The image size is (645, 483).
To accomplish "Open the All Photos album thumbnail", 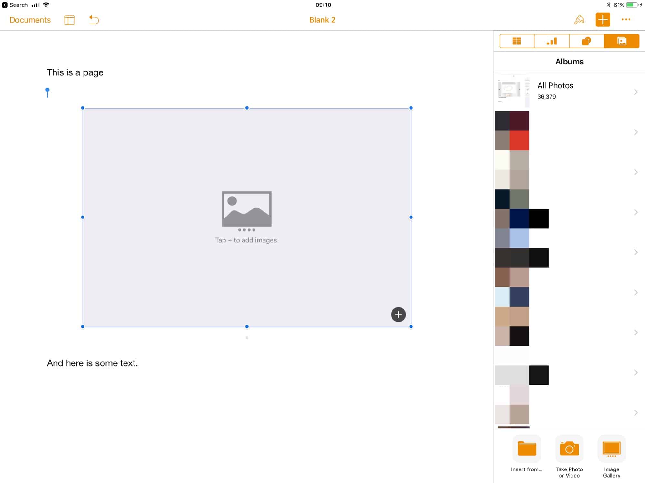I will click(512, 92).
